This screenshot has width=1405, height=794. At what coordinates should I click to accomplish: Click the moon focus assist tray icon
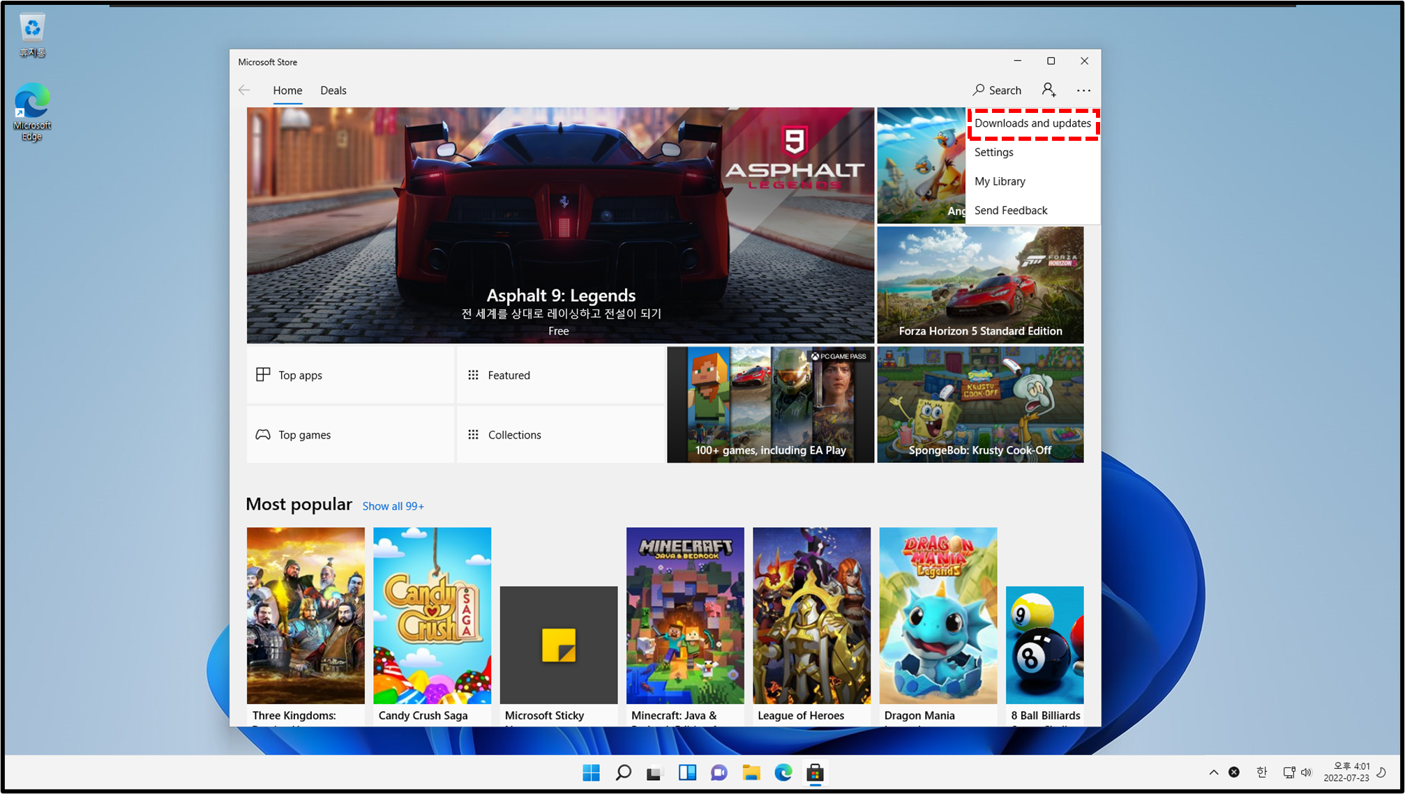1382,772
